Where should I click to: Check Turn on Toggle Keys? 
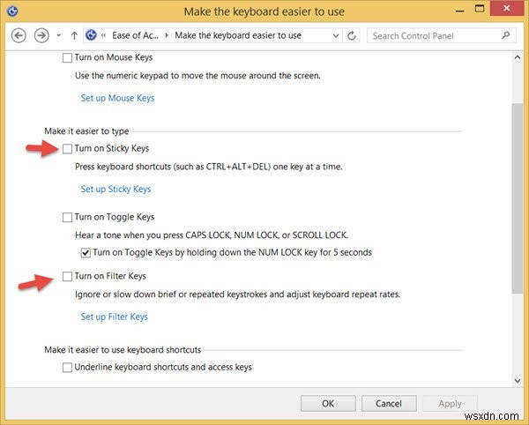point(68,217)
